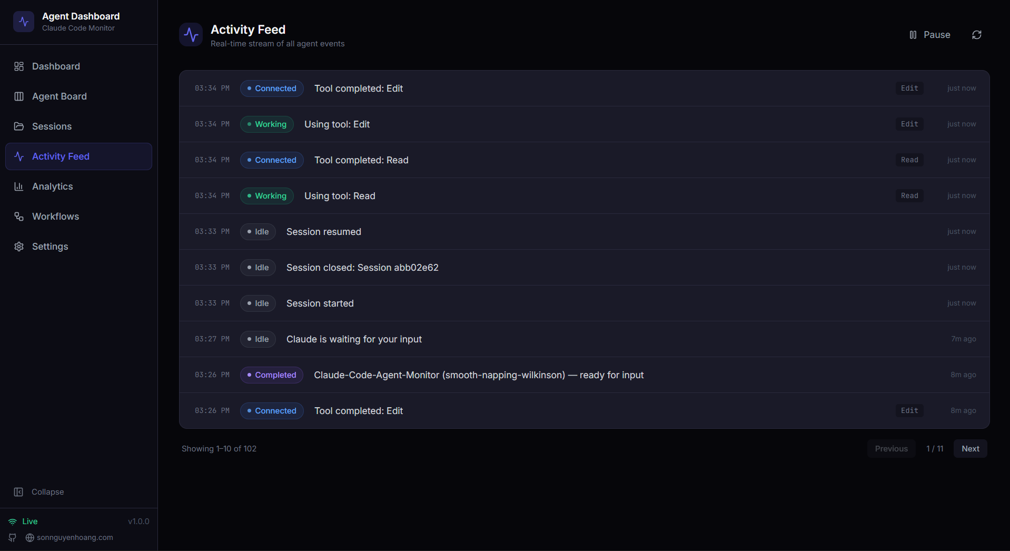Pause the real-time event stream

(929, 35)
